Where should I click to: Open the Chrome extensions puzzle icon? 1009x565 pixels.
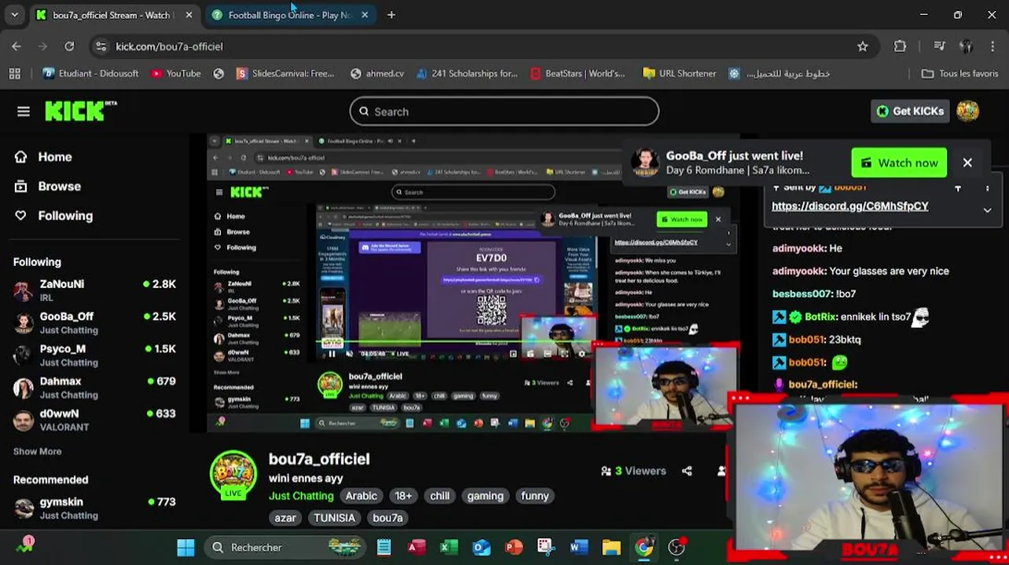[901, 46]
